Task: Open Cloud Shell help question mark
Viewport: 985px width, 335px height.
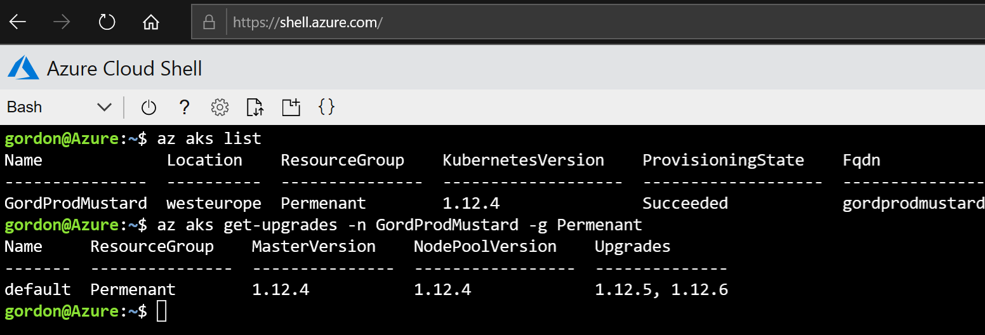Action: tap(185, 107)
